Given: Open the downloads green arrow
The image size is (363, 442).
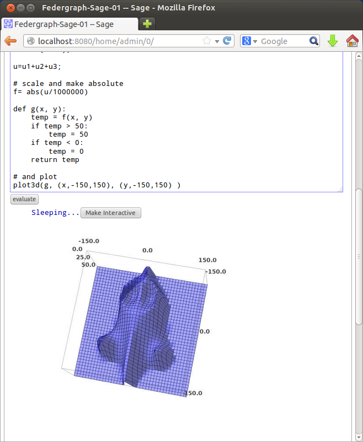Looking at the screenshot, I should (x=332, y=41).
